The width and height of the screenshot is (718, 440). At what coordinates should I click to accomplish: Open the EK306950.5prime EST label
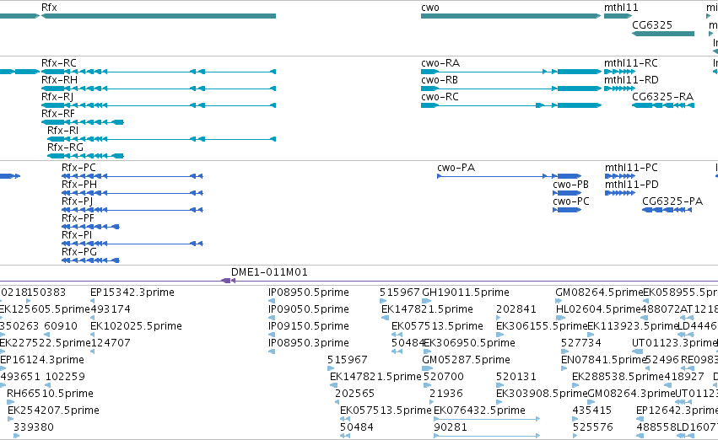pos(469,343)
